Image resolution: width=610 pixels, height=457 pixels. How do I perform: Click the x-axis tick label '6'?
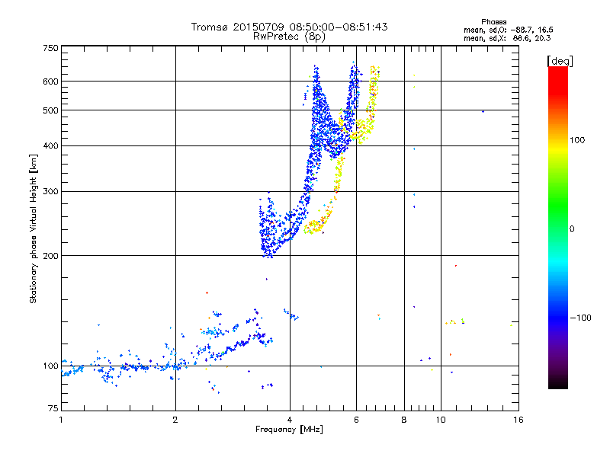356,420
